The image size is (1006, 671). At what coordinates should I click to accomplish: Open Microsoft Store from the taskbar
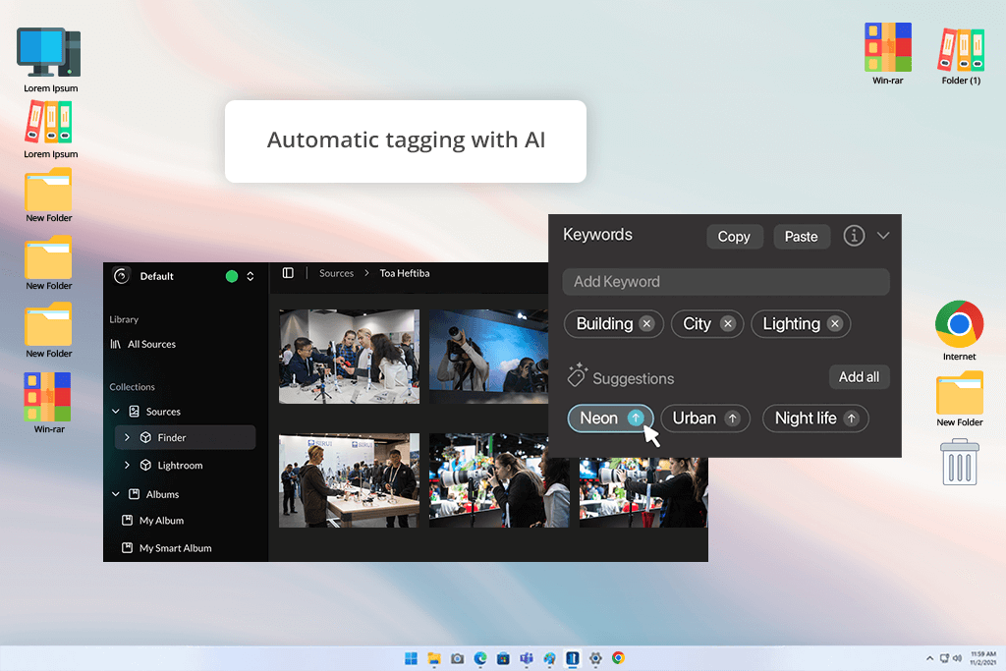coord(504,658)
